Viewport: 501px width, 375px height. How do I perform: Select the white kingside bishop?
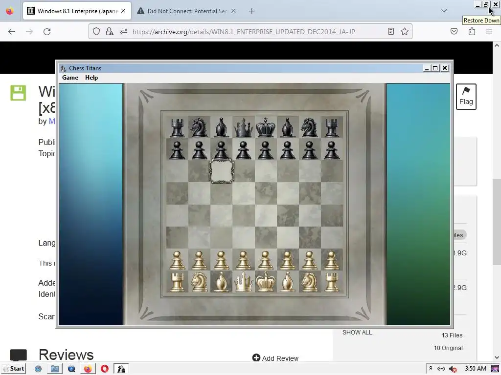[287, 282]
